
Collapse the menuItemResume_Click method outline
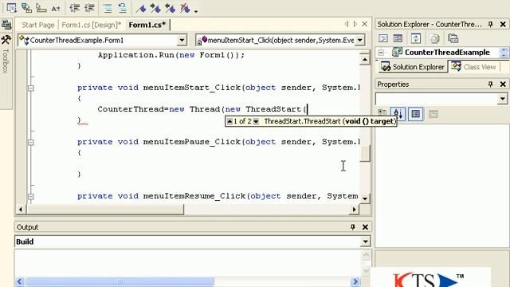31,197
